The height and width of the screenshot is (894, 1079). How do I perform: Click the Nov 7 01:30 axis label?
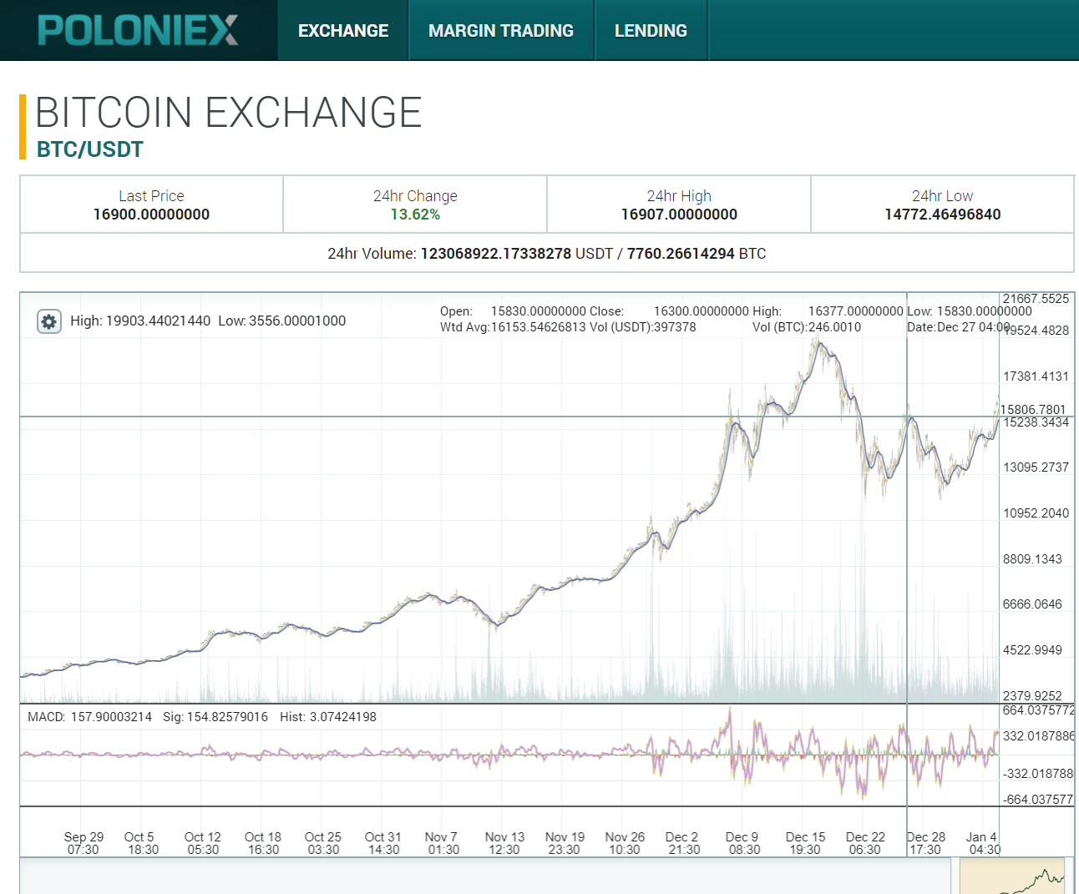443,843
